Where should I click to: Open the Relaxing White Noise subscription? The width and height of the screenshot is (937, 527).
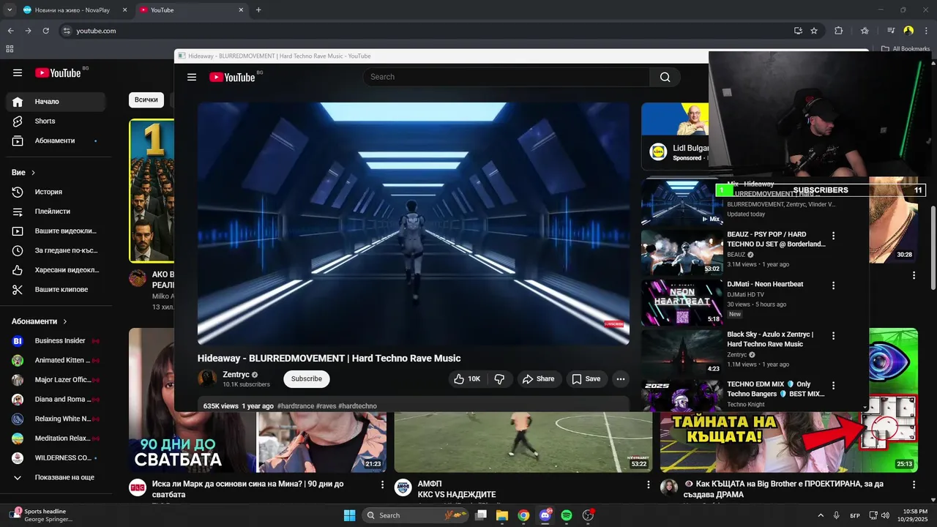56,419
